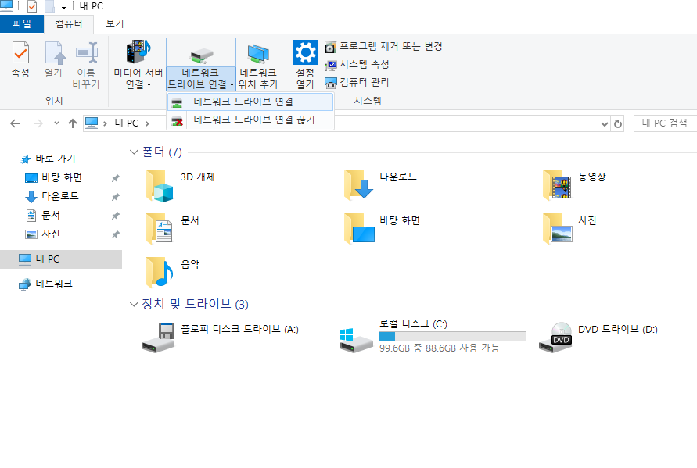Open 시스템 속성 from the ribbon
The height and width of the screenshot is (468, 697).
[357, 65]
